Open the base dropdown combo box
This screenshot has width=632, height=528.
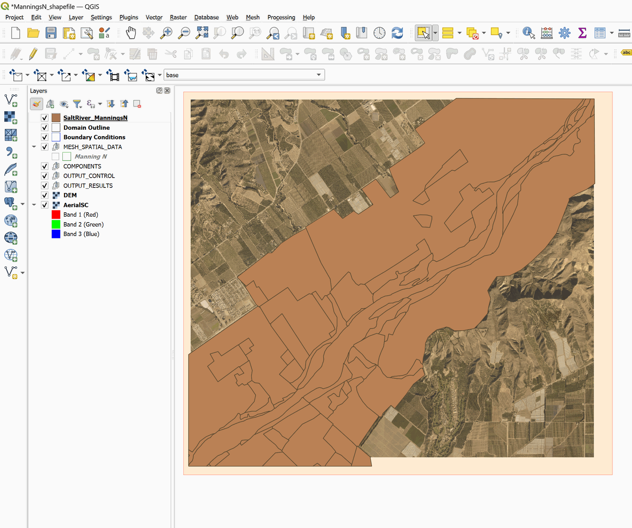pyautogui.click(x=244, y=75)
